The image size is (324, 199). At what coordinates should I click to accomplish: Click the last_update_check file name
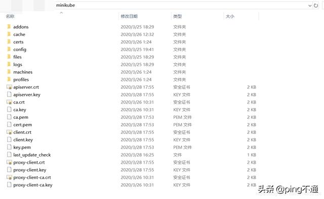point(32,155)
